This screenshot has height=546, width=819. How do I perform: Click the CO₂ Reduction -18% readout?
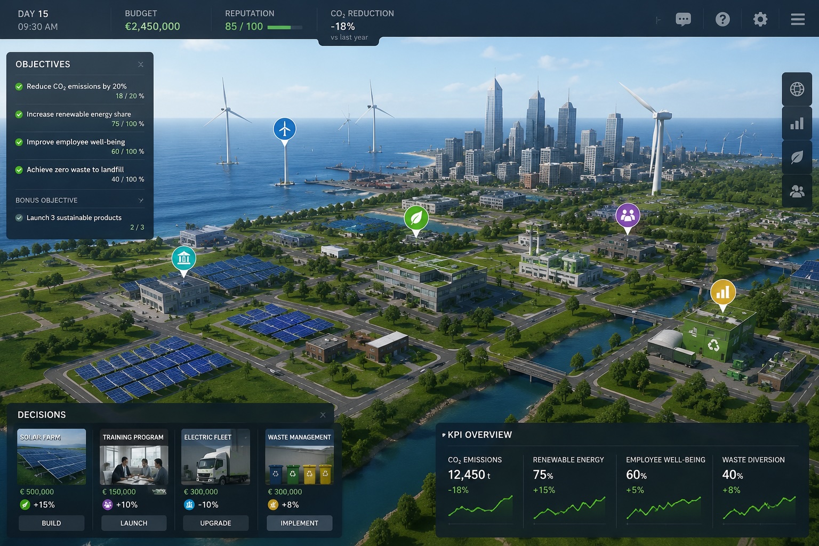pyautogui.click(x=342, y=26)
